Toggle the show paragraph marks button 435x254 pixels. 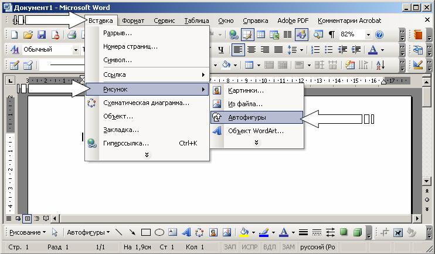coord(331,35)
